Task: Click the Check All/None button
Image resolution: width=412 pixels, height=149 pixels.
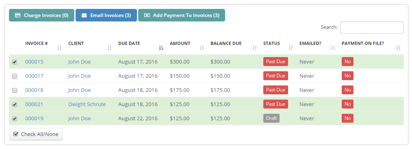Action: point(36,134)
